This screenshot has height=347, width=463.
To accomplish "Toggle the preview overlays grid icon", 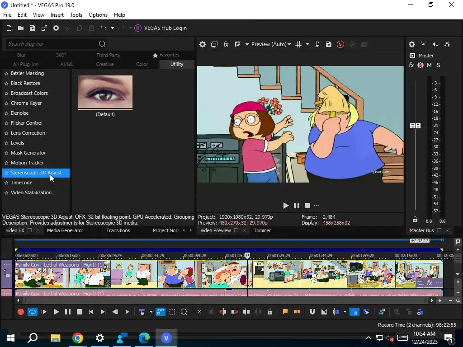I will (298, 44).
